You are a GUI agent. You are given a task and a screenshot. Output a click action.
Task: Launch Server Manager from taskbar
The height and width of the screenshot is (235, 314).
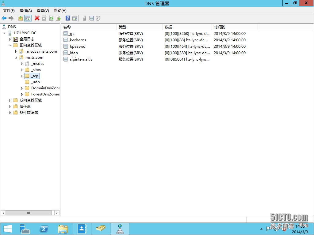(x=25, y=229)
